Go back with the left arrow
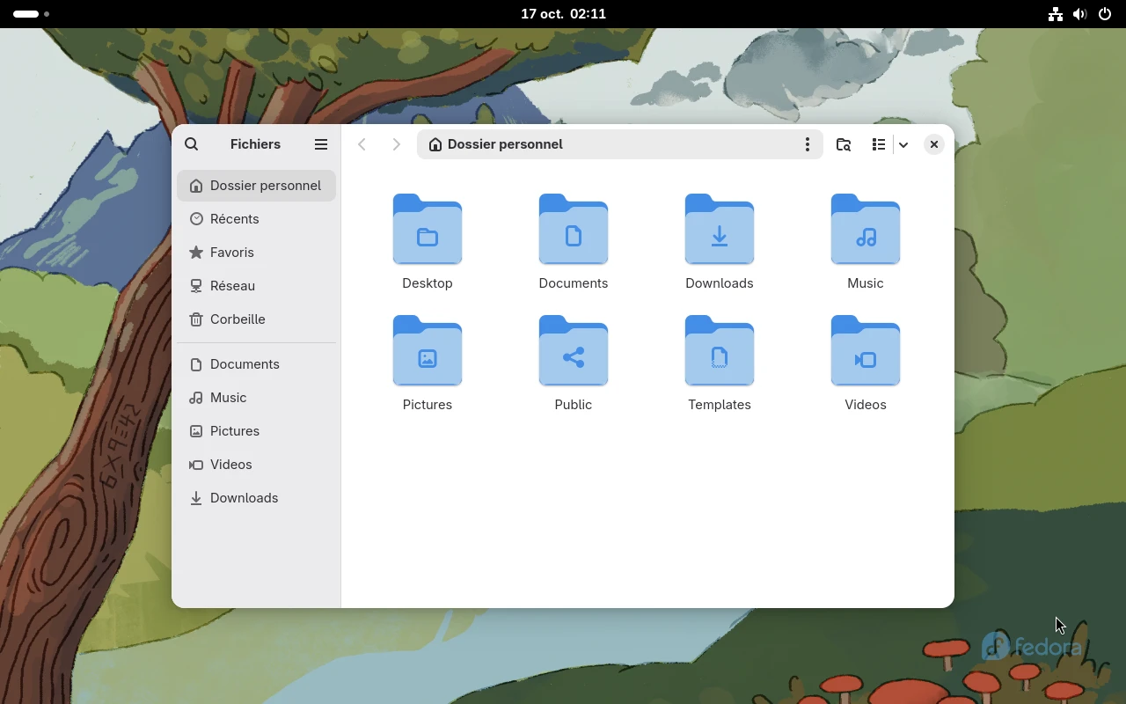 (362, 144)
